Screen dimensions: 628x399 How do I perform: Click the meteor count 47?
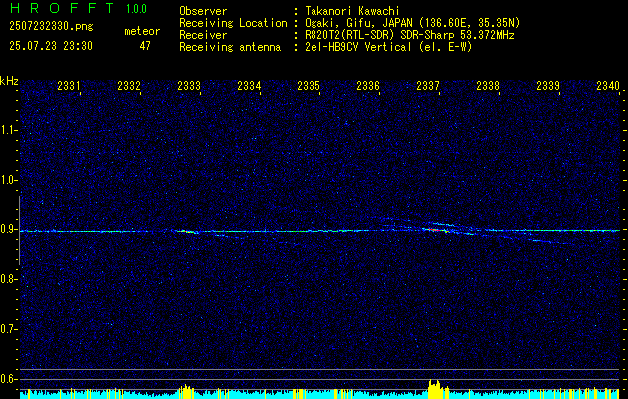click(x=145, y=46)
